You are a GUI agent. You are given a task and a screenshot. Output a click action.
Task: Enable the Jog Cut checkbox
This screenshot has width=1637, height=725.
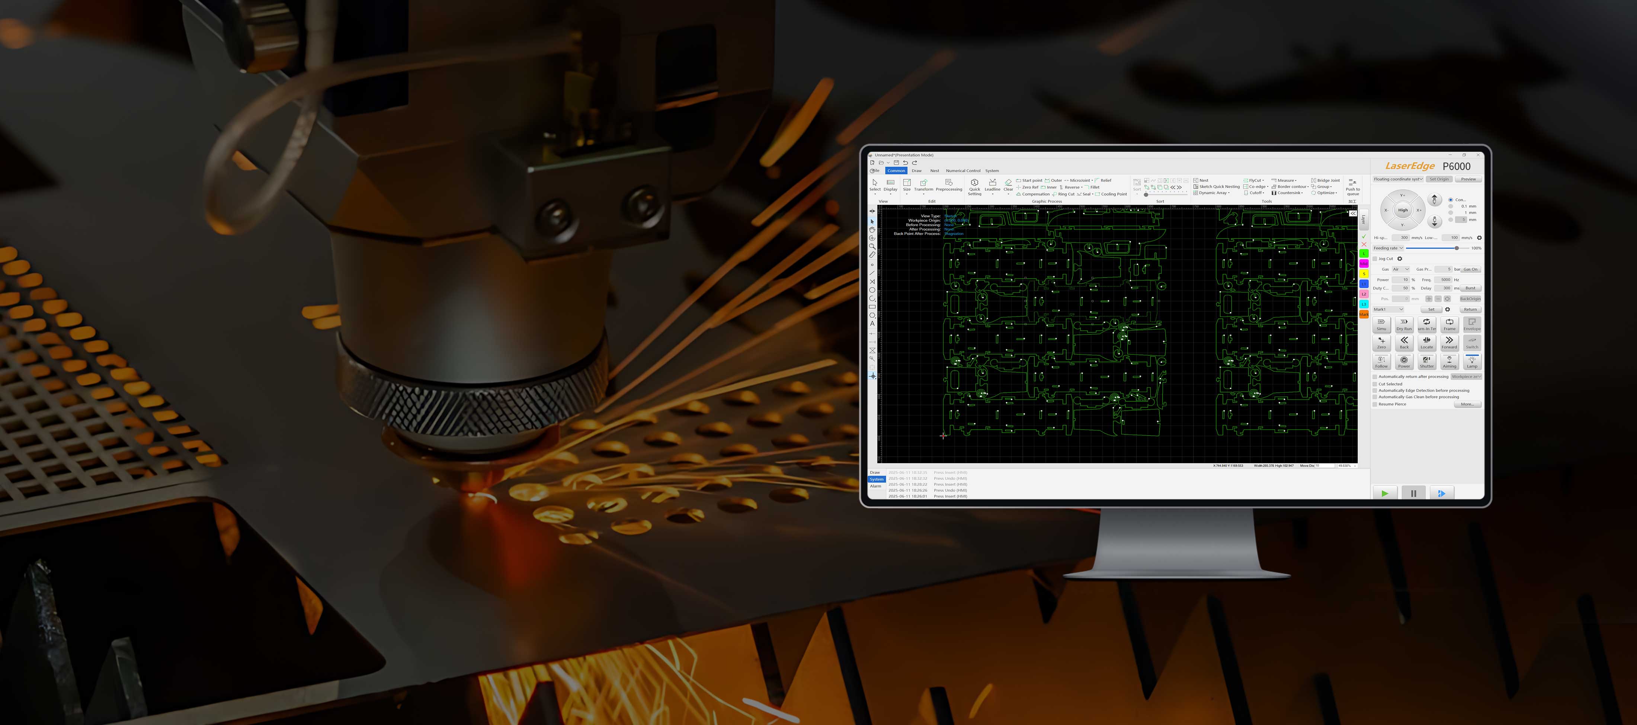(x=1375, y=259)
